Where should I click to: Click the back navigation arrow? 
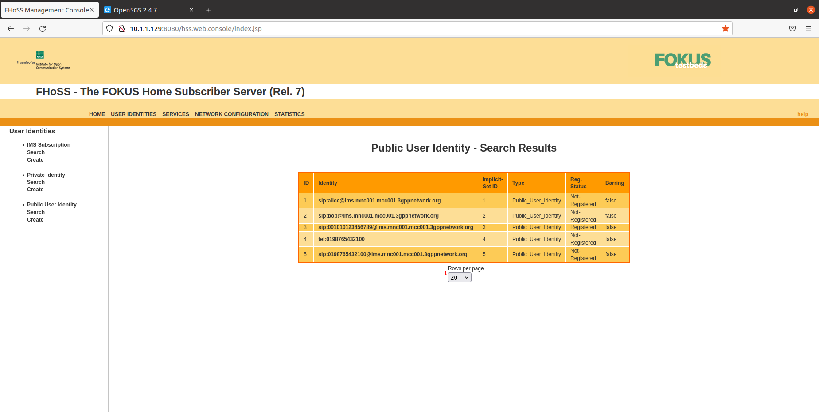(x=11, y=28)
